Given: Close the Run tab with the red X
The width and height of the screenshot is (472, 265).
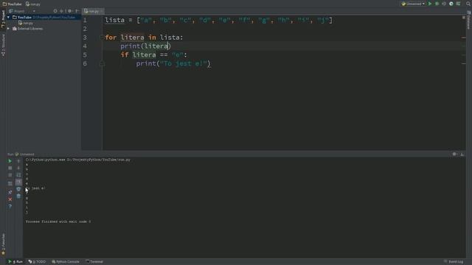Looking at the screenshot, I should pyautogui.click(x=10, y=199).
